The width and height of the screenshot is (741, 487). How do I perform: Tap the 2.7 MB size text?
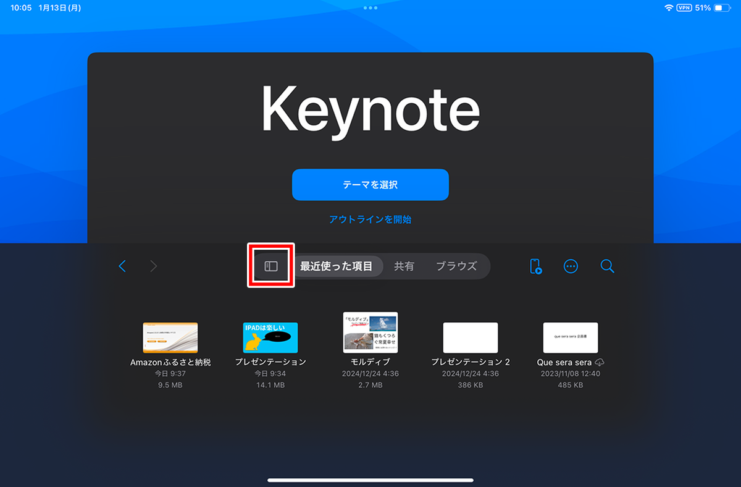pyautogui.click(x=371, y=385)
